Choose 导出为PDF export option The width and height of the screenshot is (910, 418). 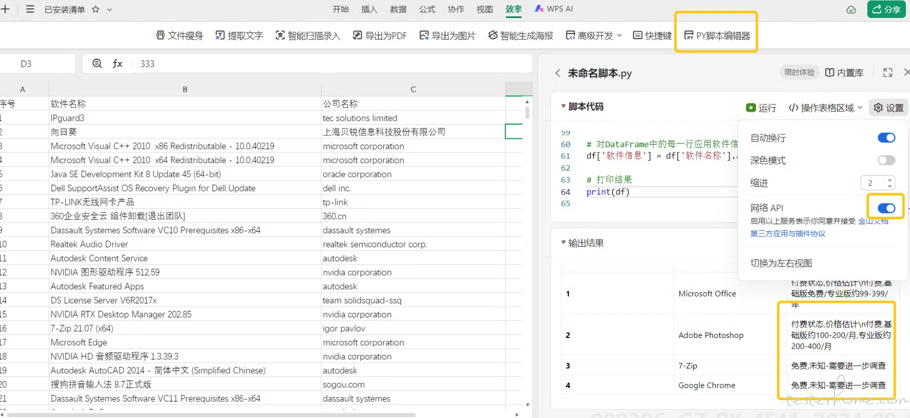[x=380, y=35]
